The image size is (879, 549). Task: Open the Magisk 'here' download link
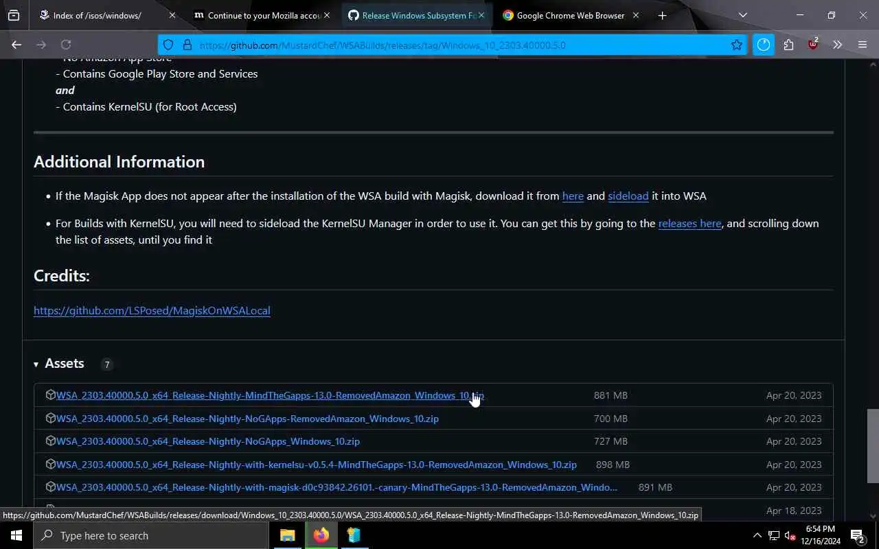point(573,196)
